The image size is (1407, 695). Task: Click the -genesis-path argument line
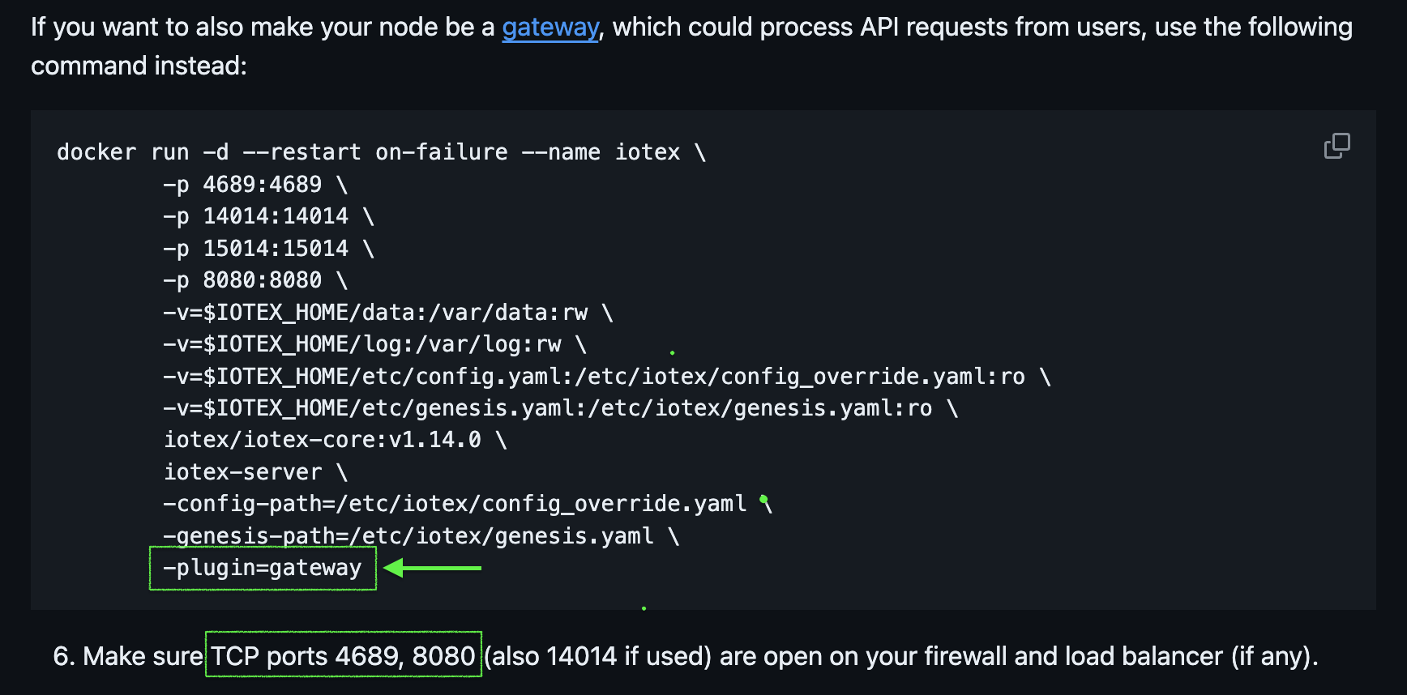421,536
